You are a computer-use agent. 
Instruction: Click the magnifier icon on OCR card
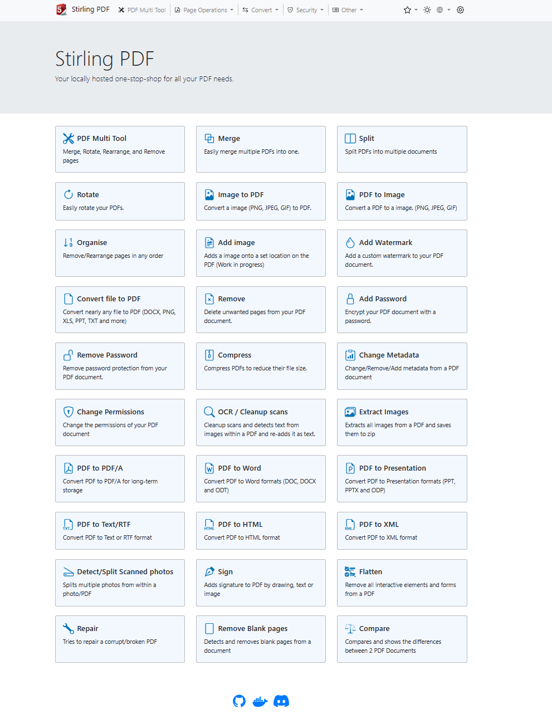pos(209,412)
